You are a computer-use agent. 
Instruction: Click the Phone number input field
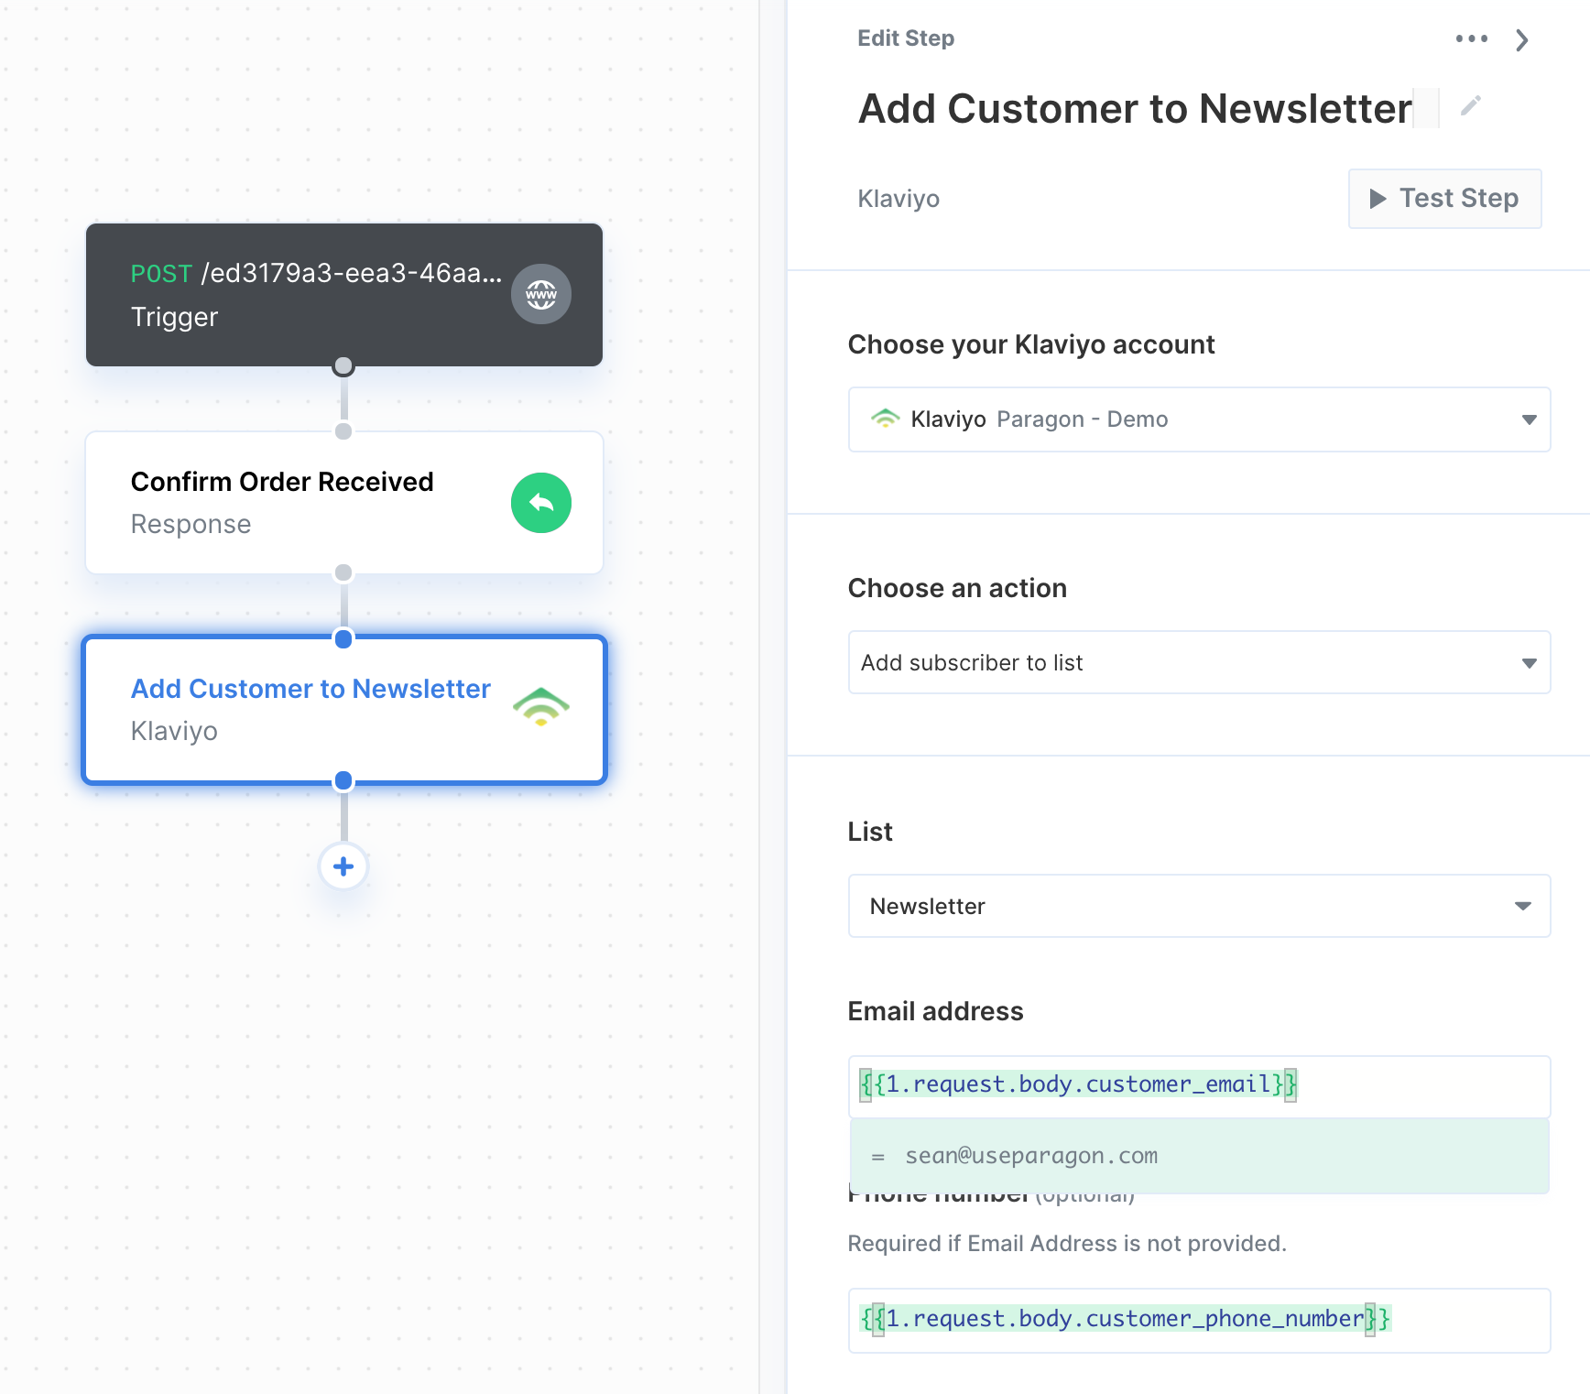click(1199, 1320)
